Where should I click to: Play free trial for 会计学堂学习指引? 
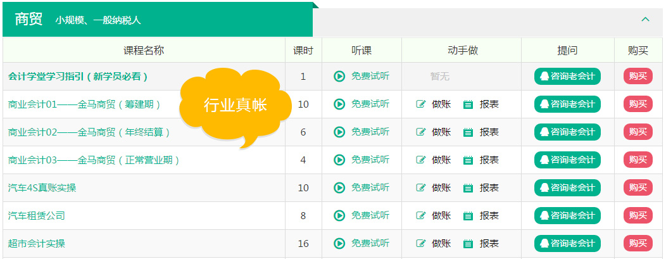pyautogui.click(x=361, y=77)
